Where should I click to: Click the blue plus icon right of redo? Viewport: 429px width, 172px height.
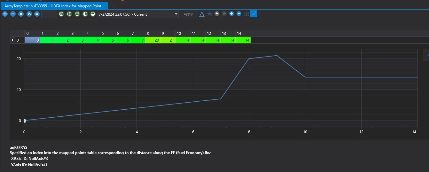[231, 14]
